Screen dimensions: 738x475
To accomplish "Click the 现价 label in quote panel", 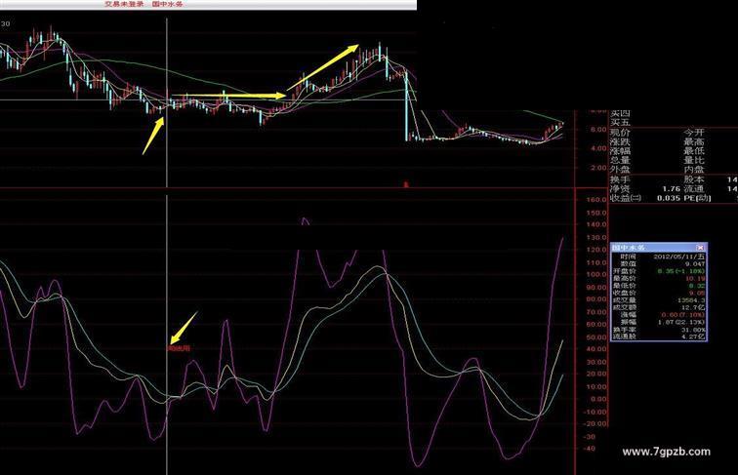I will point(620,132).
